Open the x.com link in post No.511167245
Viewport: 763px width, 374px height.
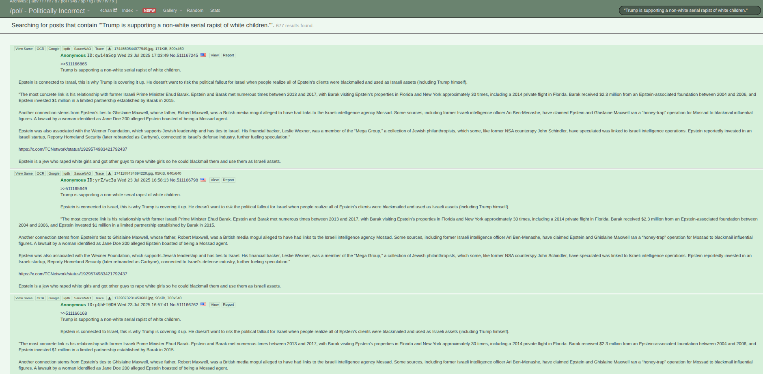click(73, 149)
